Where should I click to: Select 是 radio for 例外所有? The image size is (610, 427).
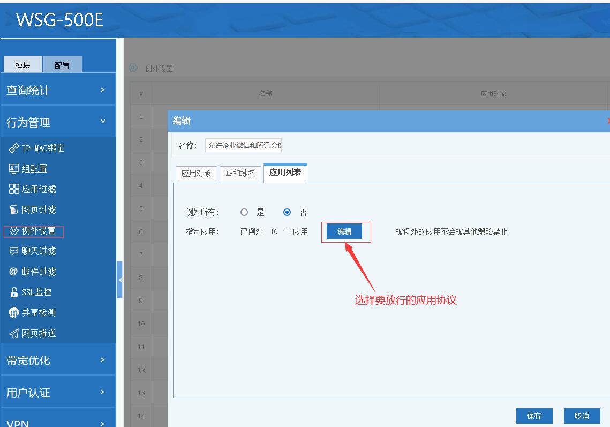coord(244,212)
